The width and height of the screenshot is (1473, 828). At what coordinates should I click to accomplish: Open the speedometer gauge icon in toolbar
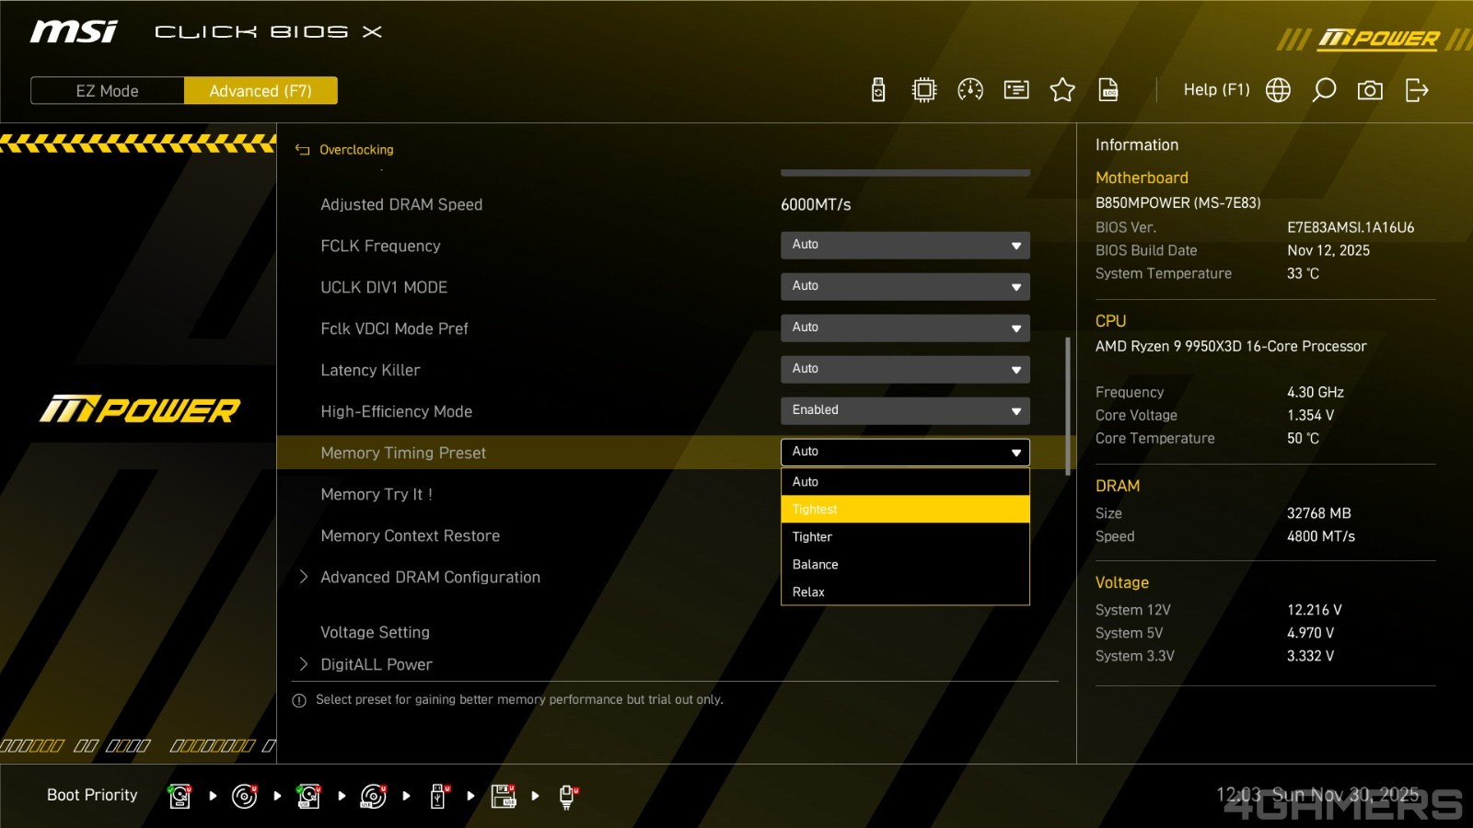(x=970, y=90)
